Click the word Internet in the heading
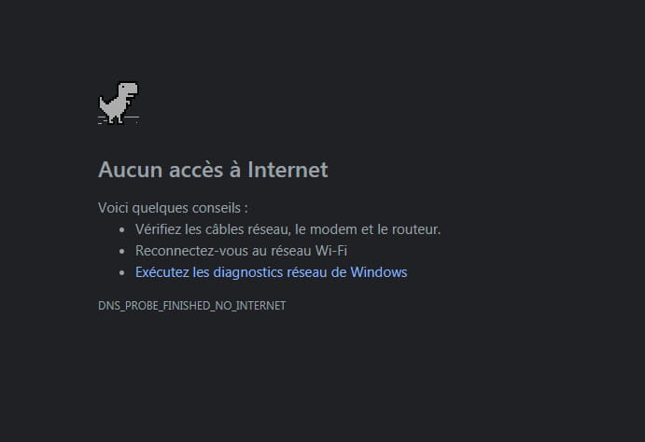This screenshot has width=645, height=442. (287, 169)
